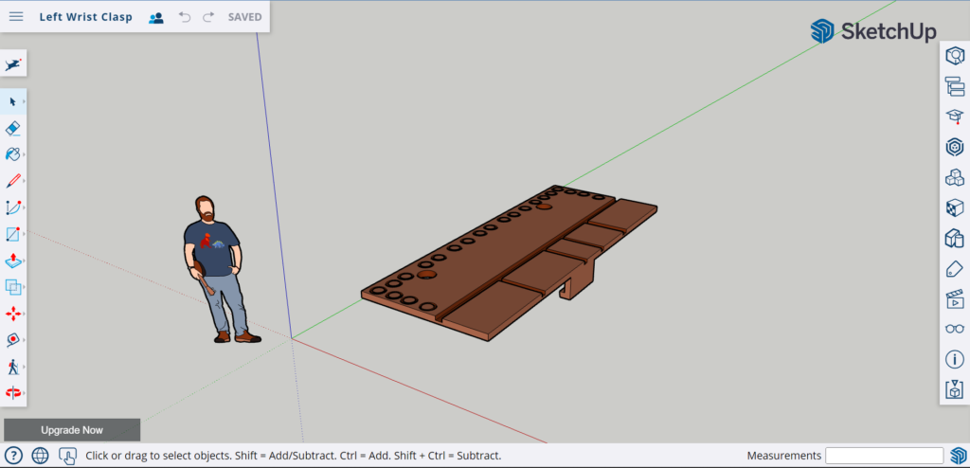The image size is (970, 468).
Task: Open the Display glasses panel
Action: [x=955, y=329]
